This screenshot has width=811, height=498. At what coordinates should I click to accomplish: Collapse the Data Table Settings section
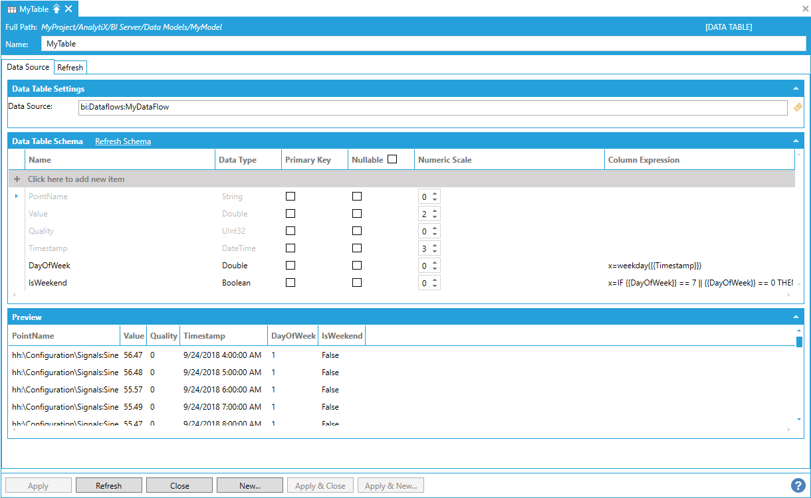[796, 88]
